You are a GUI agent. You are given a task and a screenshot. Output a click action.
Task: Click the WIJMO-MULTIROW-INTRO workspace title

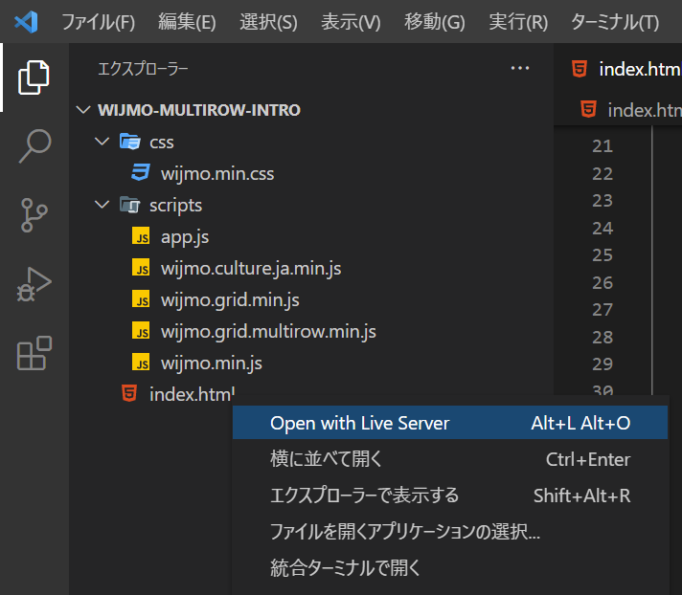coord(199,110)
